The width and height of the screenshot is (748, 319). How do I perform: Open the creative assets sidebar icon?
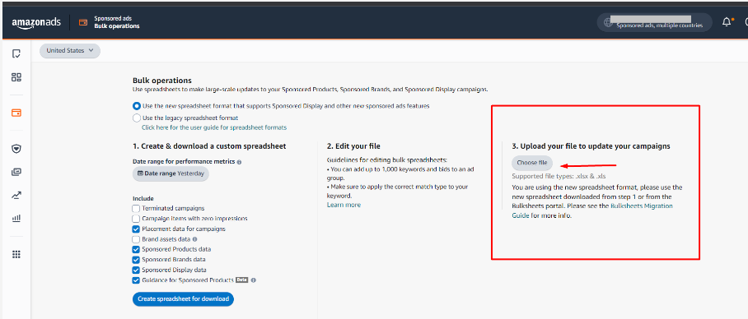pyautogui.click(x=16, y=172)
